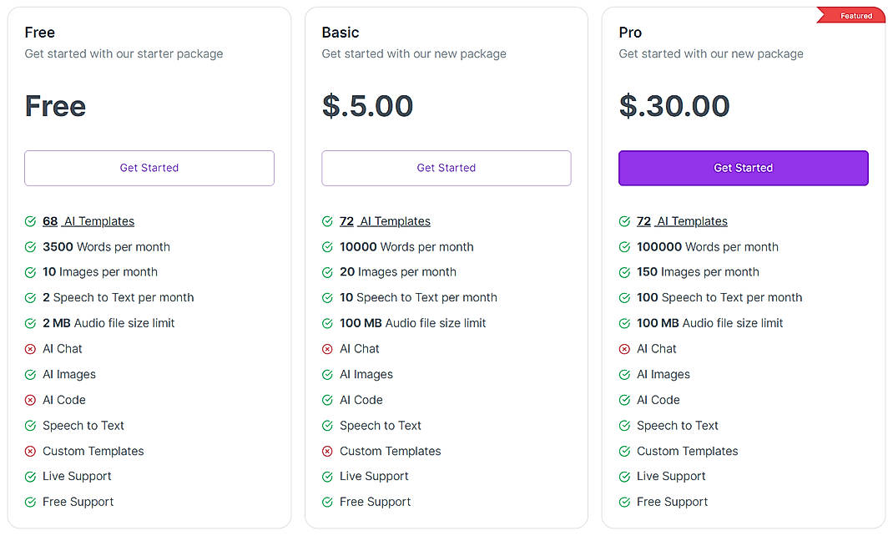Click the checkmark next to 100000 Words per month
This screenshot has width=893, height=536.
click(x=623, y=247)
